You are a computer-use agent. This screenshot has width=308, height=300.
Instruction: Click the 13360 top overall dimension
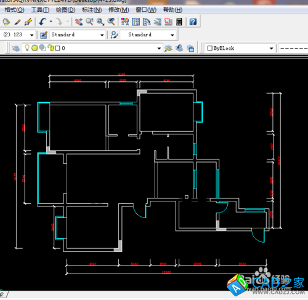121,74
